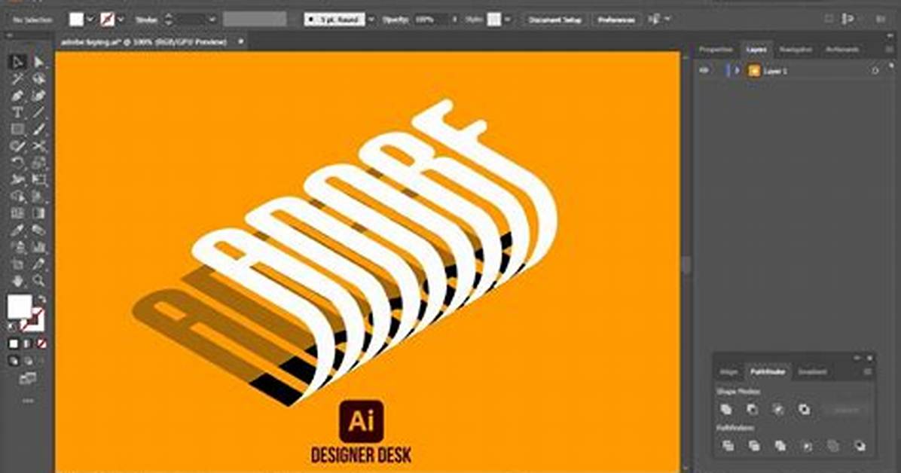The width and height of the screenshot is (901, 473).
Task: Open the graphic Style dropdown
Action: 508,20
